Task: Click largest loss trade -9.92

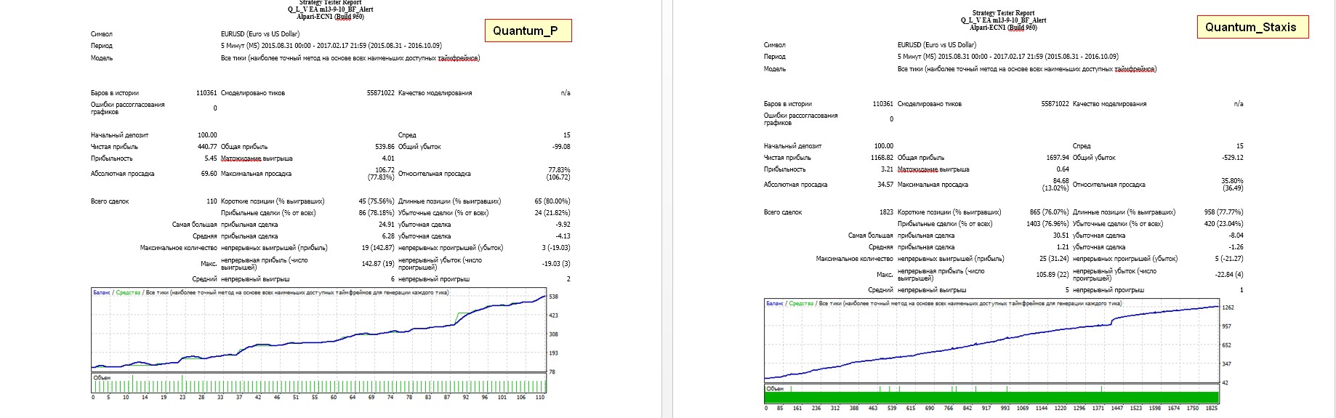Action: click(x=563, y=225)
